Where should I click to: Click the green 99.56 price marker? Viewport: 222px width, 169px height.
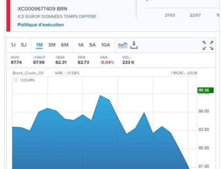point(206,90)
